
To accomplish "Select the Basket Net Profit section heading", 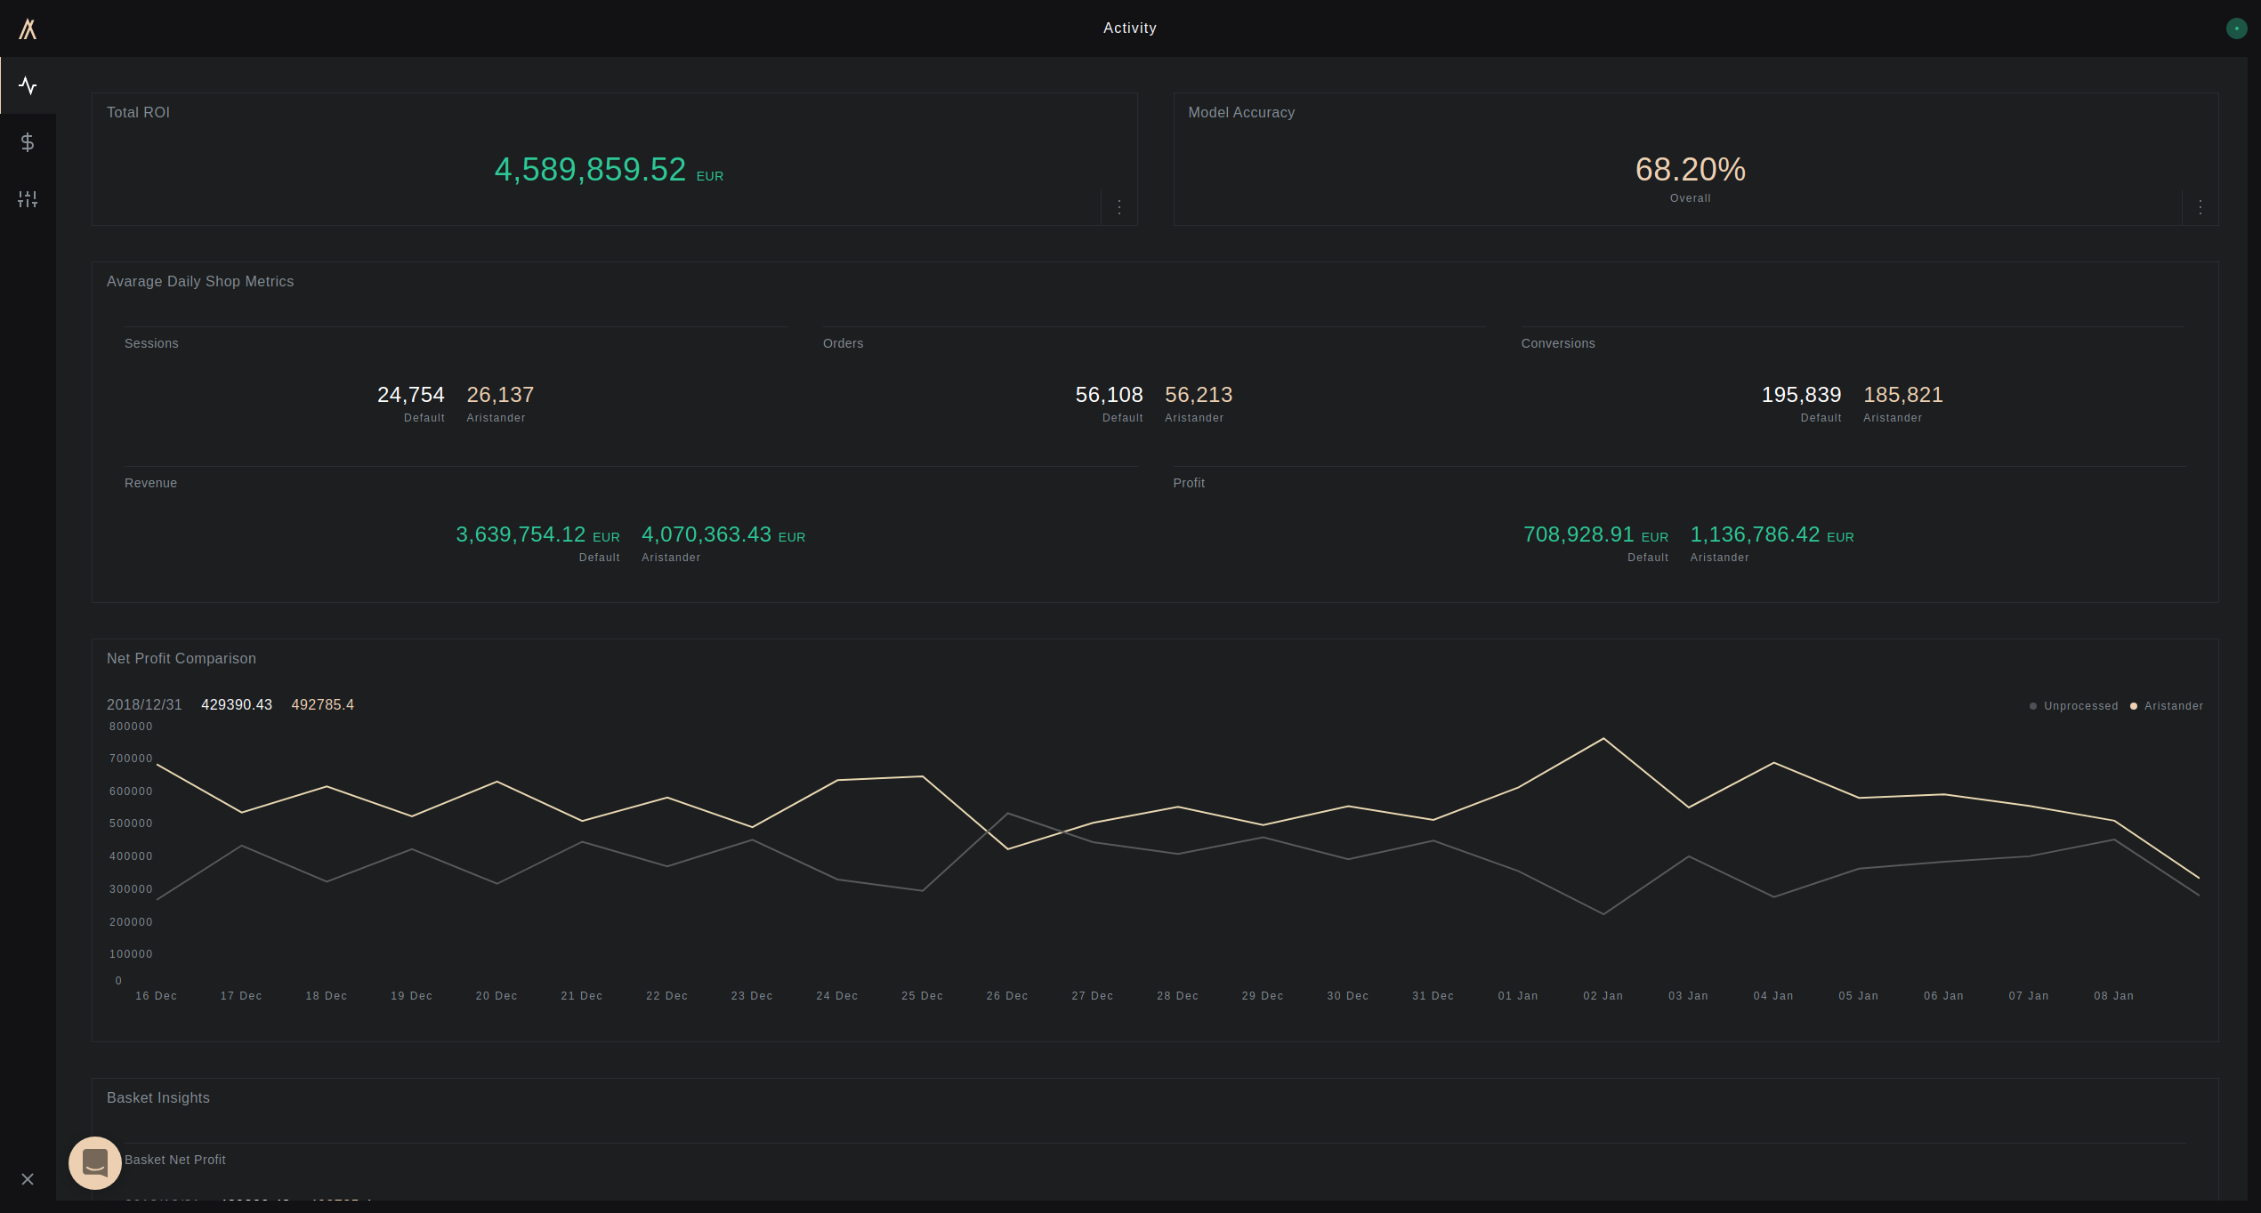I will (x=175, y=1160).
